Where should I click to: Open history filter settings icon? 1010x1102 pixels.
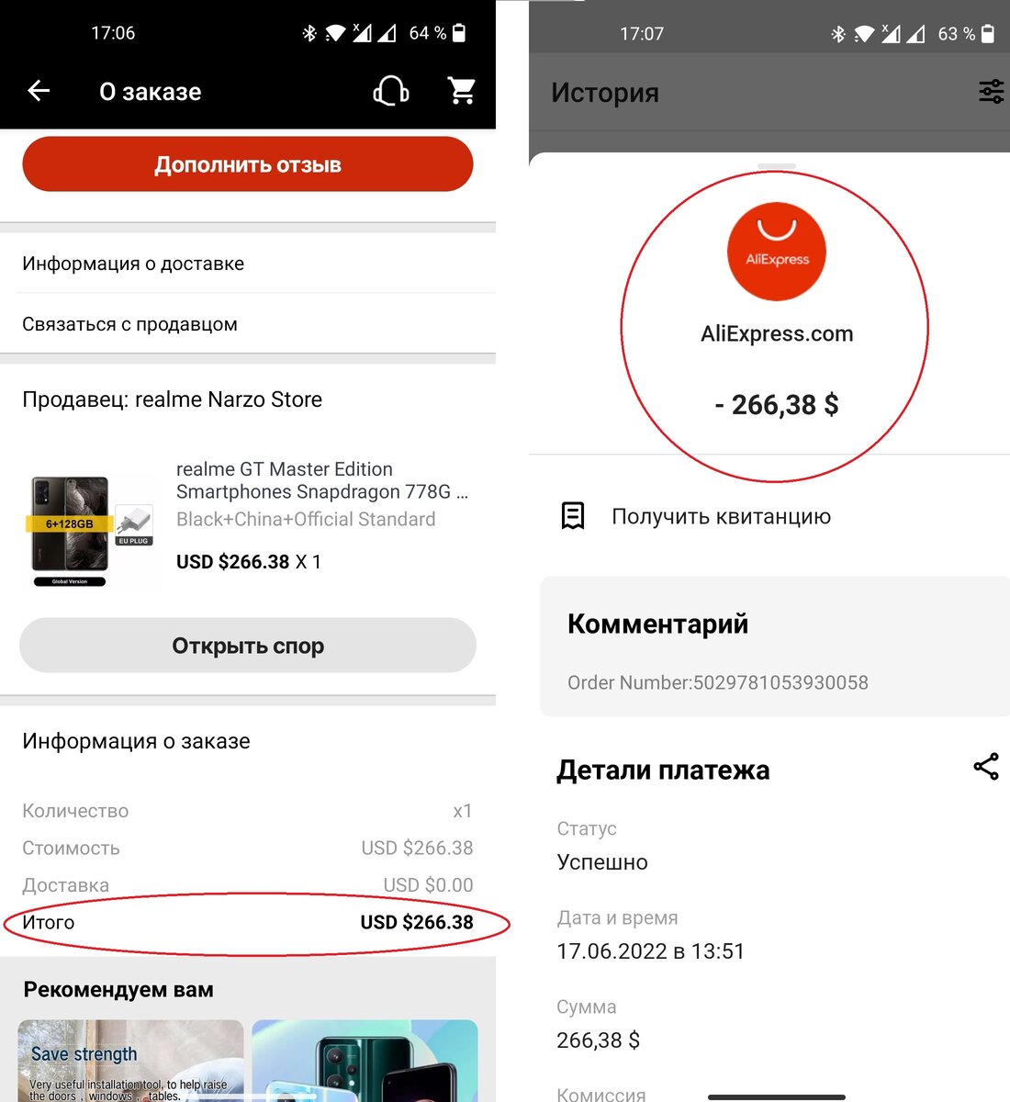[x=992, y=92]
